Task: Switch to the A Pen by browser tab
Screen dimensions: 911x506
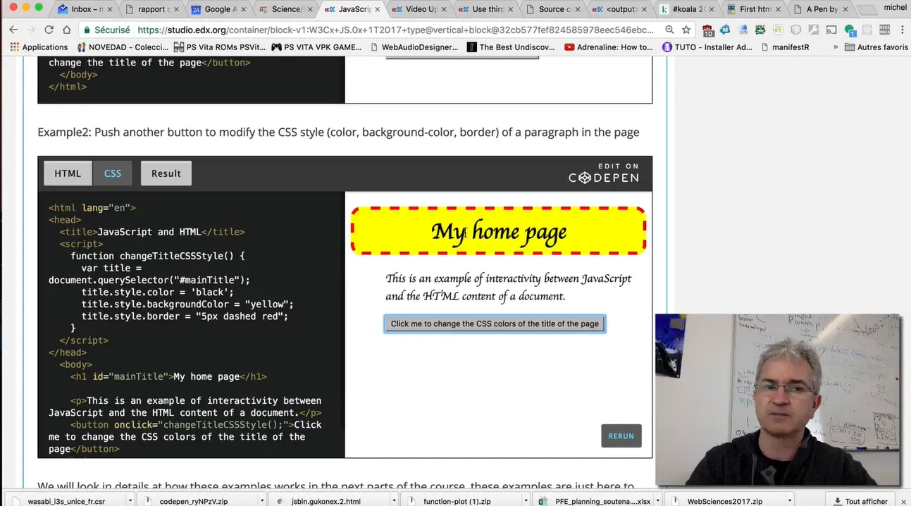Action: pyautogui.click(x=821, y=9)
